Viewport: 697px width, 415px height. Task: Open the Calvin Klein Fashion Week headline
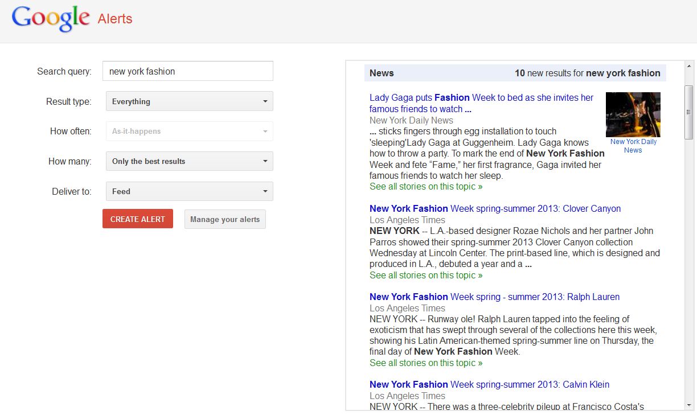[489, 384]
